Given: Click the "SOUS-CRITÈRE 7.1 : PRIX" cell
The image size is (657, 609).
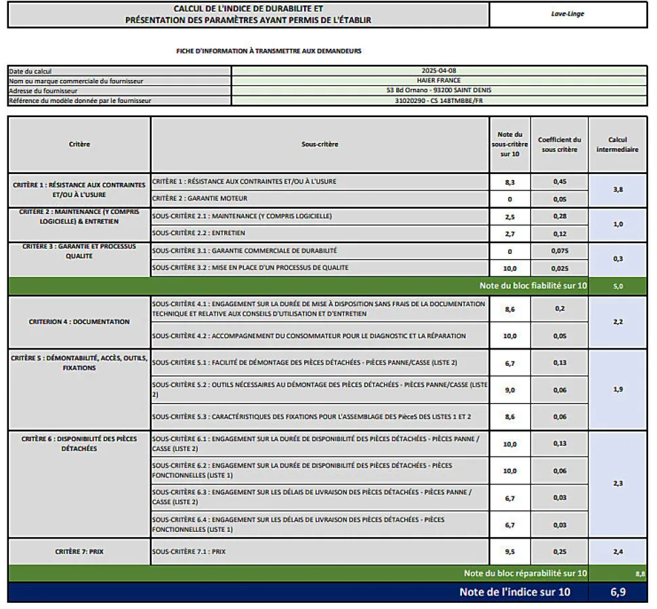Looking at the screenshot, I should pos(319,552).
